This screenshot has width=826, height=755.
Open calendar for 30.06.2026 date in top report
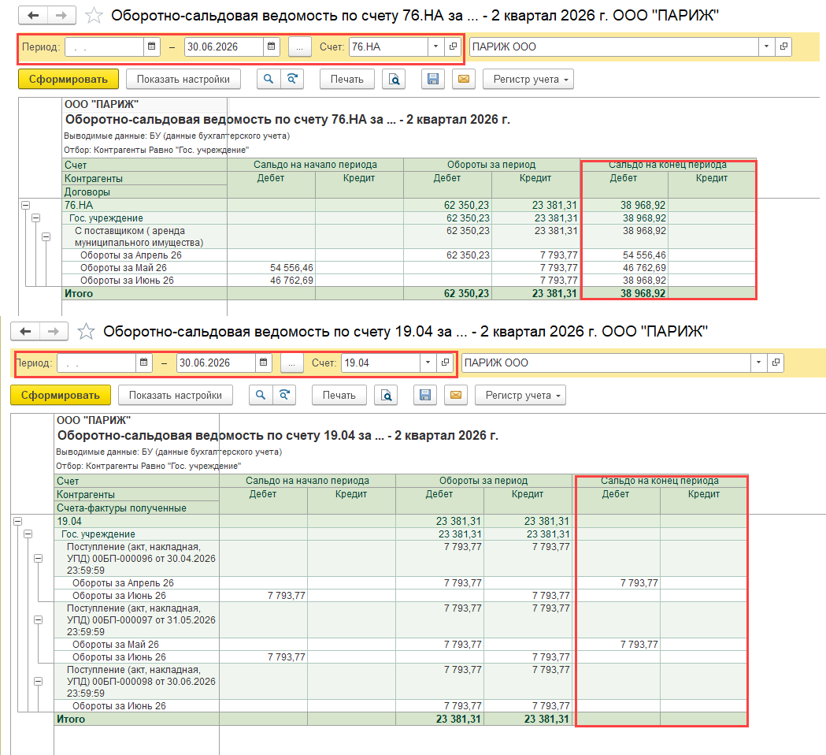(x=272, y=46)
